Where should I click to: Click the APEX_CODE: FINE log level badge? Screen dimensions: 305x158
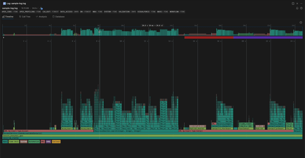coord(10,12)
